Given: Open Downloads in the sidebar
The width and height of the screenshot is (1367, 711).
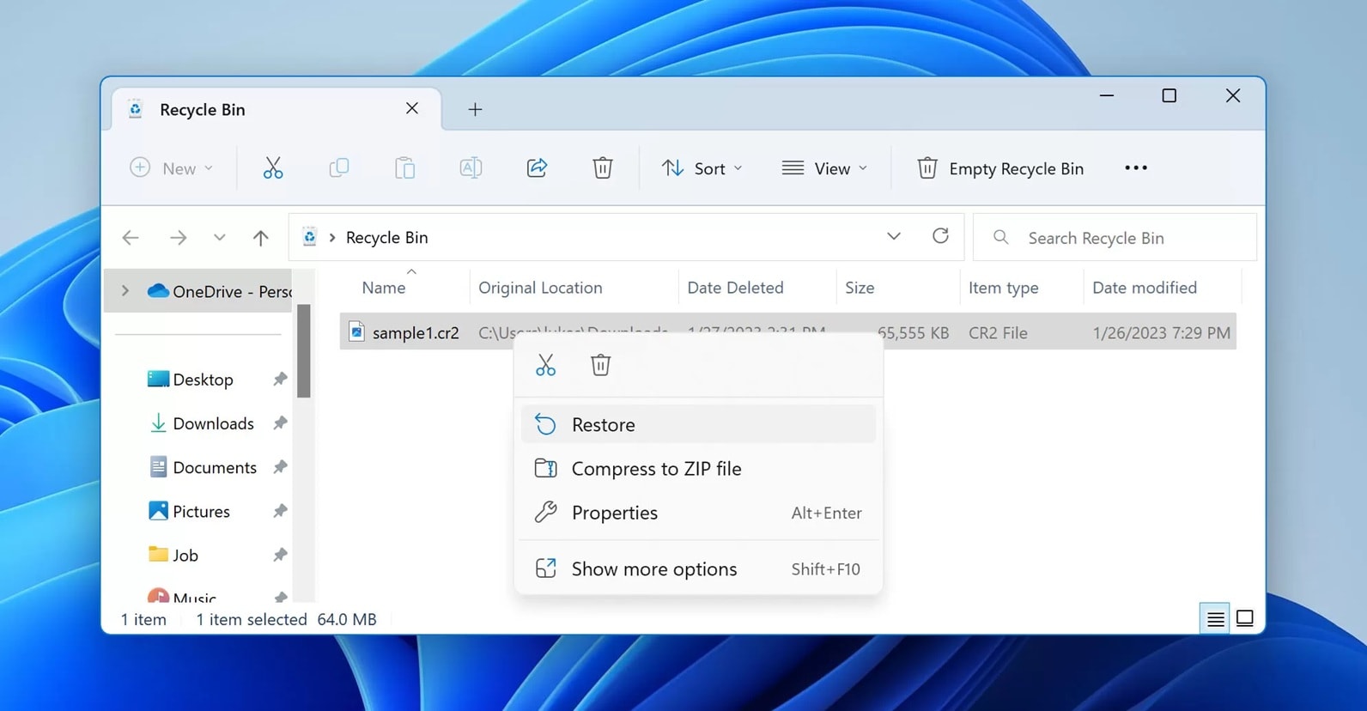Looking at the screenshot, I should pyautogui.click(x=202, y=423).
